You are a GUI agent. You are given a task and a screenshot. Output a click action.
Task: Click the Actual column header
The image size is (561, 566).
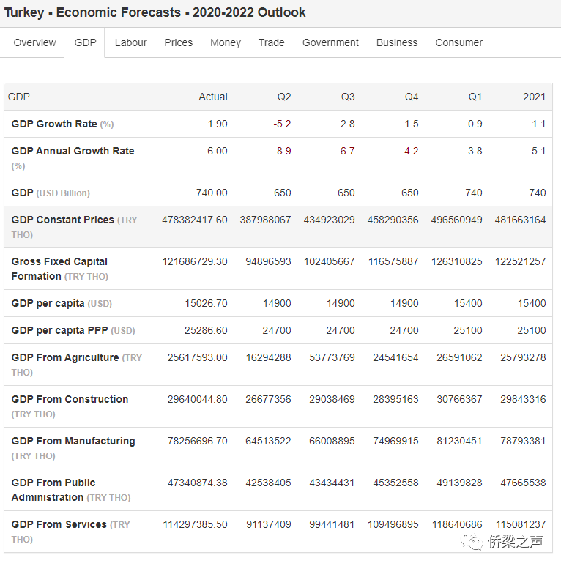click(x=213, y=97)
